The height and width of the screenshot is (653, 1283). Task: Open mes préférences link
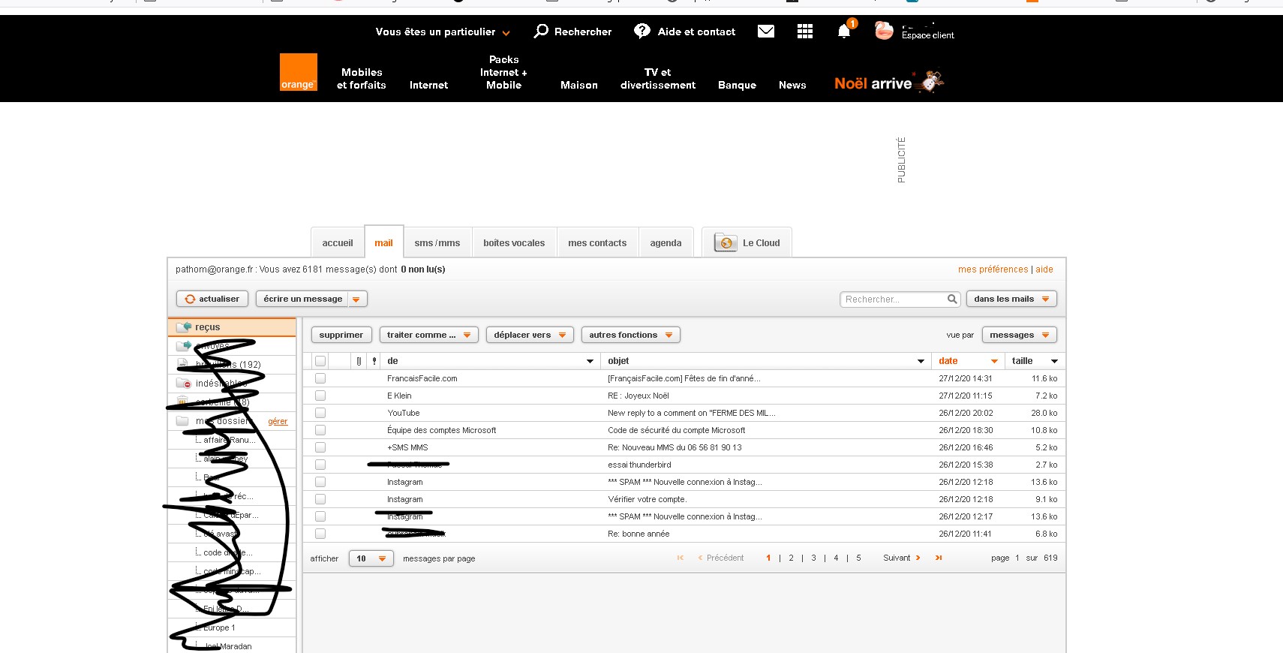pos(993,269)
